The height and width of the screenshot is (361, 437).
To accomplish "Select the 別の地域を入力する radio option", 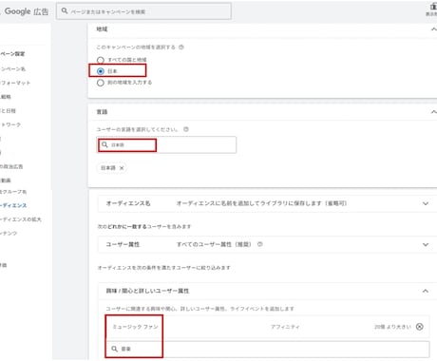I will point(101,83).
